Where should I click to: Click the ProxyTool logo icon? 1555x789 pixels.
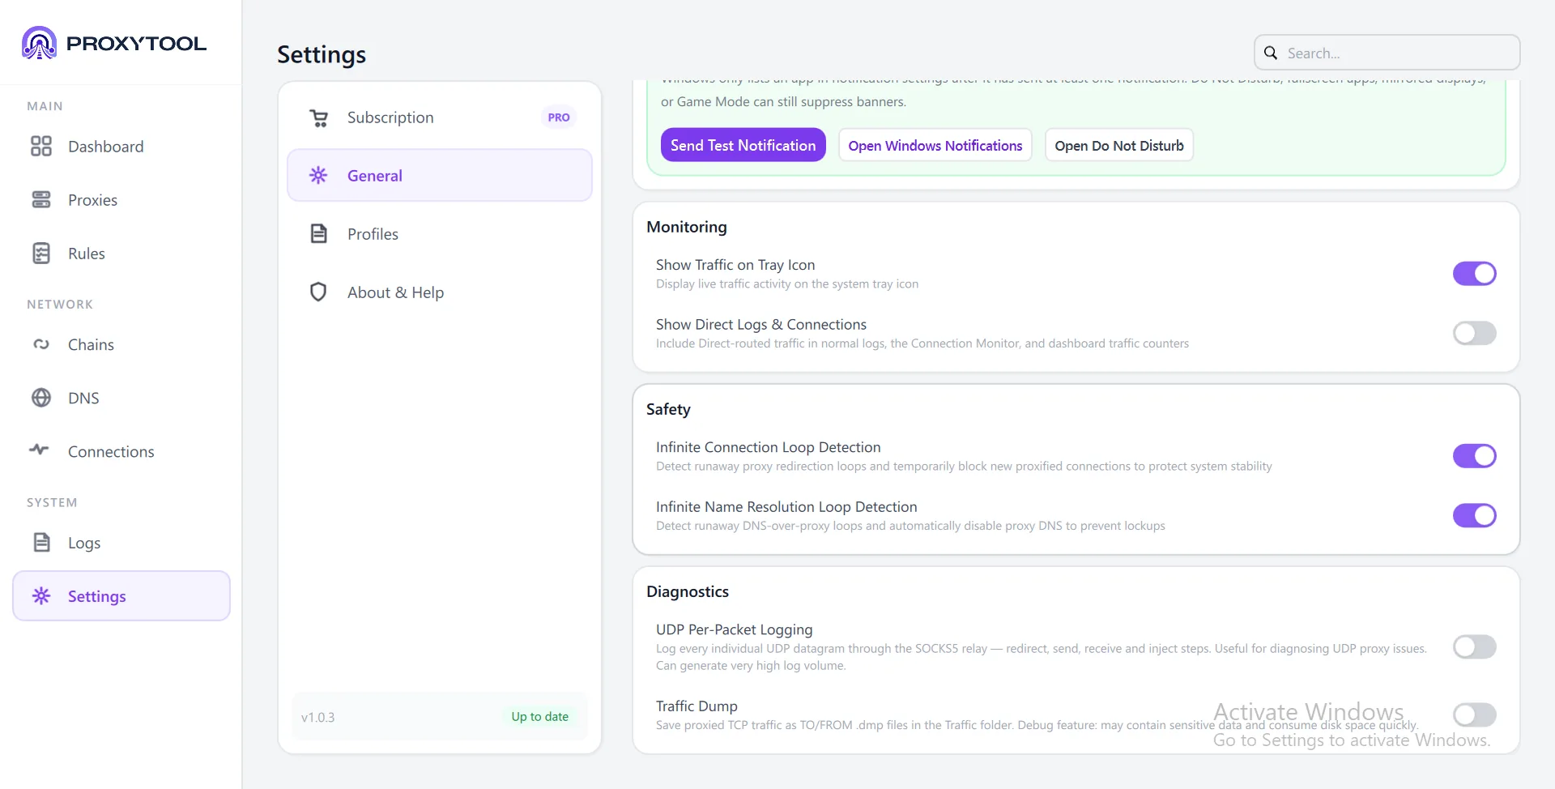coord(39,43)
